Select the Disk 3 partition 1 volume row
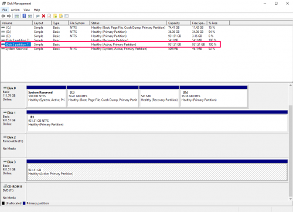The height and width of the screenshot is (212, 293). 111,45
